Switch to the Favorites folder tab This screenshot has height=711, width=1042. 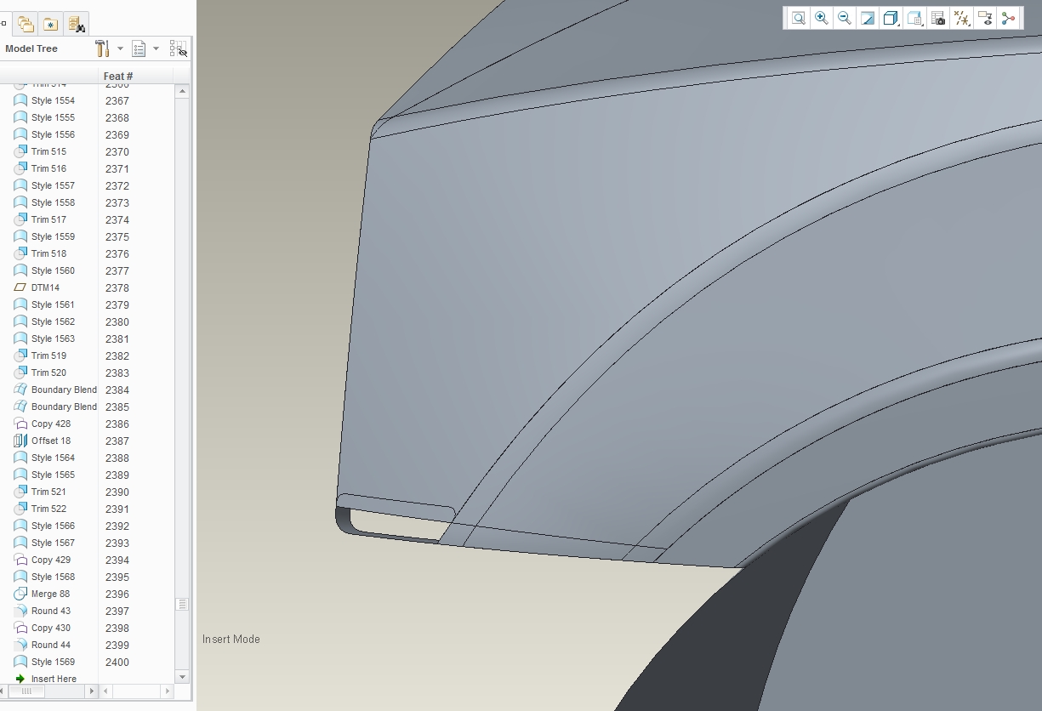point(50,25)
